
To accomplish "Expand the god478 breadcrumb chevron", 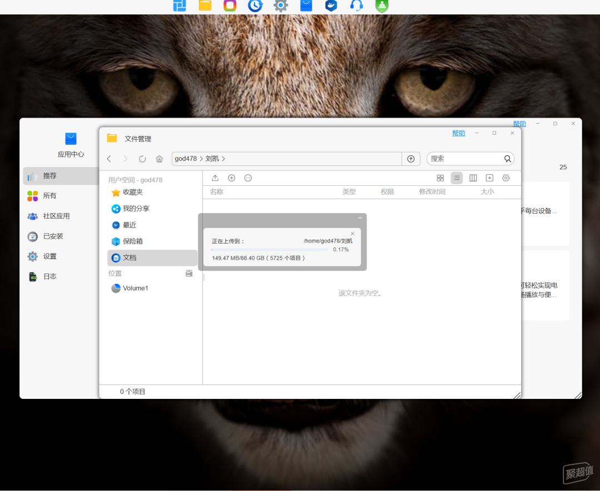I will (201, 159).
